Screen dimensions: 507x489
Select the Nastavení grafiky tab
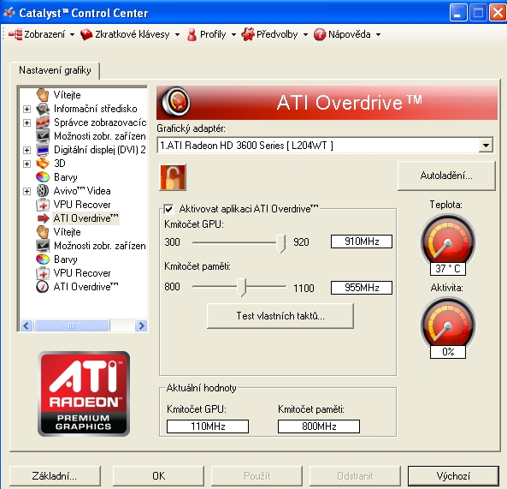pos(55,70)
